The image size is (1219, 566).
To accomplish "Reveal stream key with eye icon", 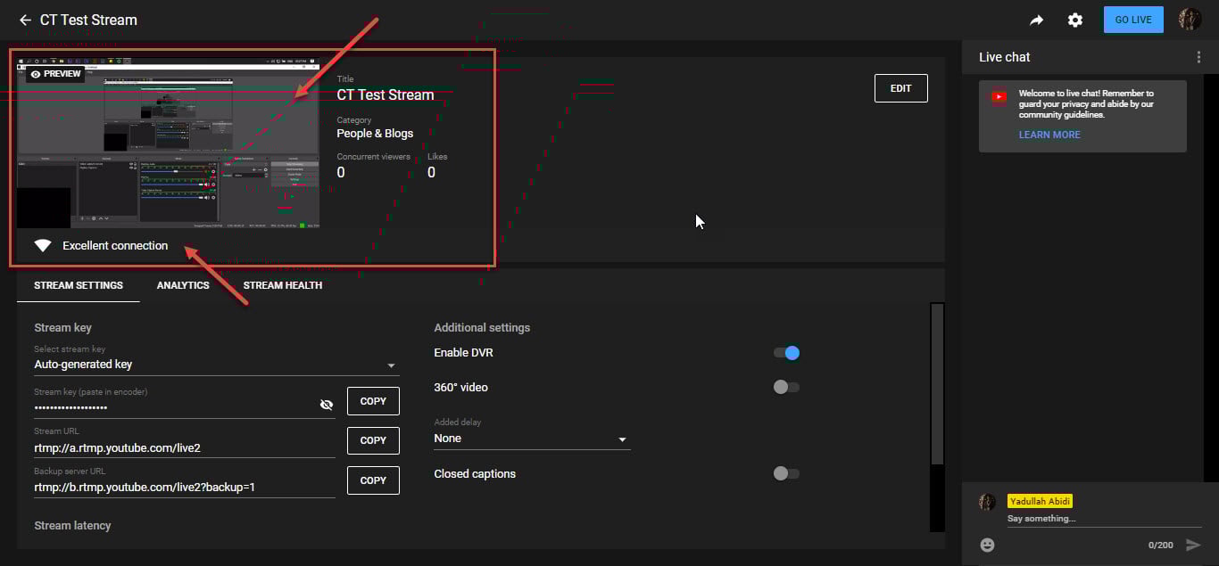I will [327, 405].
